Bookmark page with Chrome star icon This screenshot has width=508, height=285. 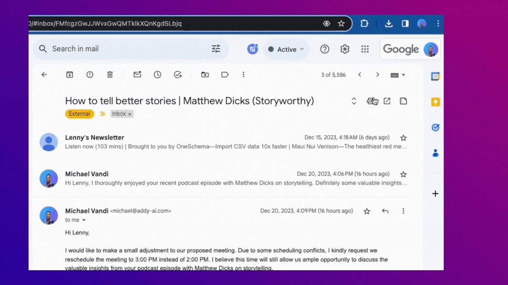(x=341, y=24)
